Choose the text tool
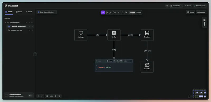Viewport: 211px width, 102px height. (122, 12)
